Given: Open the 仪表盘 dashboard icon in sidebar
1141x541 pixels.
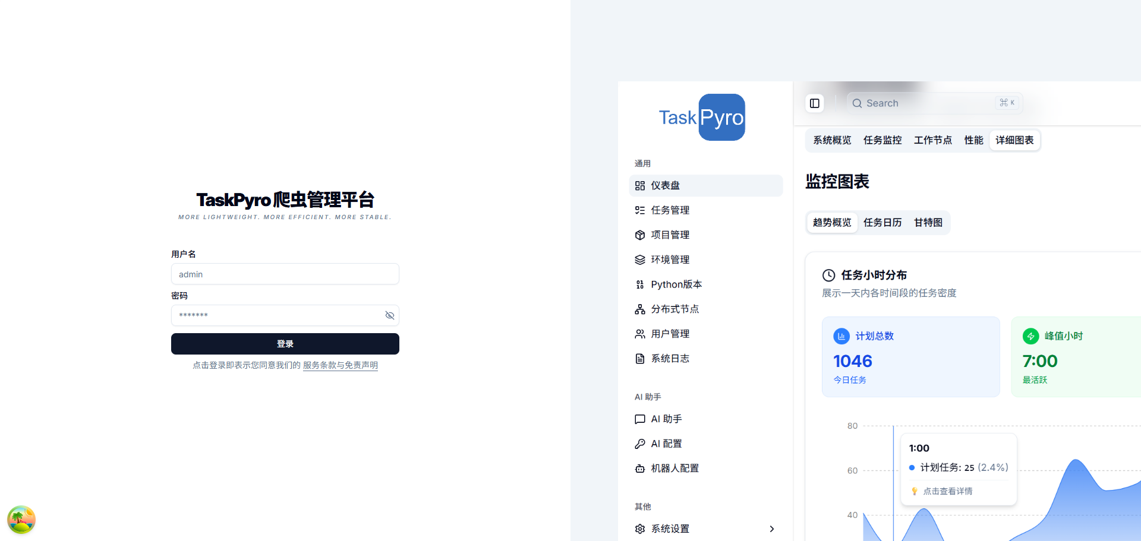Looking at the screenshot, I should (640, 185).
